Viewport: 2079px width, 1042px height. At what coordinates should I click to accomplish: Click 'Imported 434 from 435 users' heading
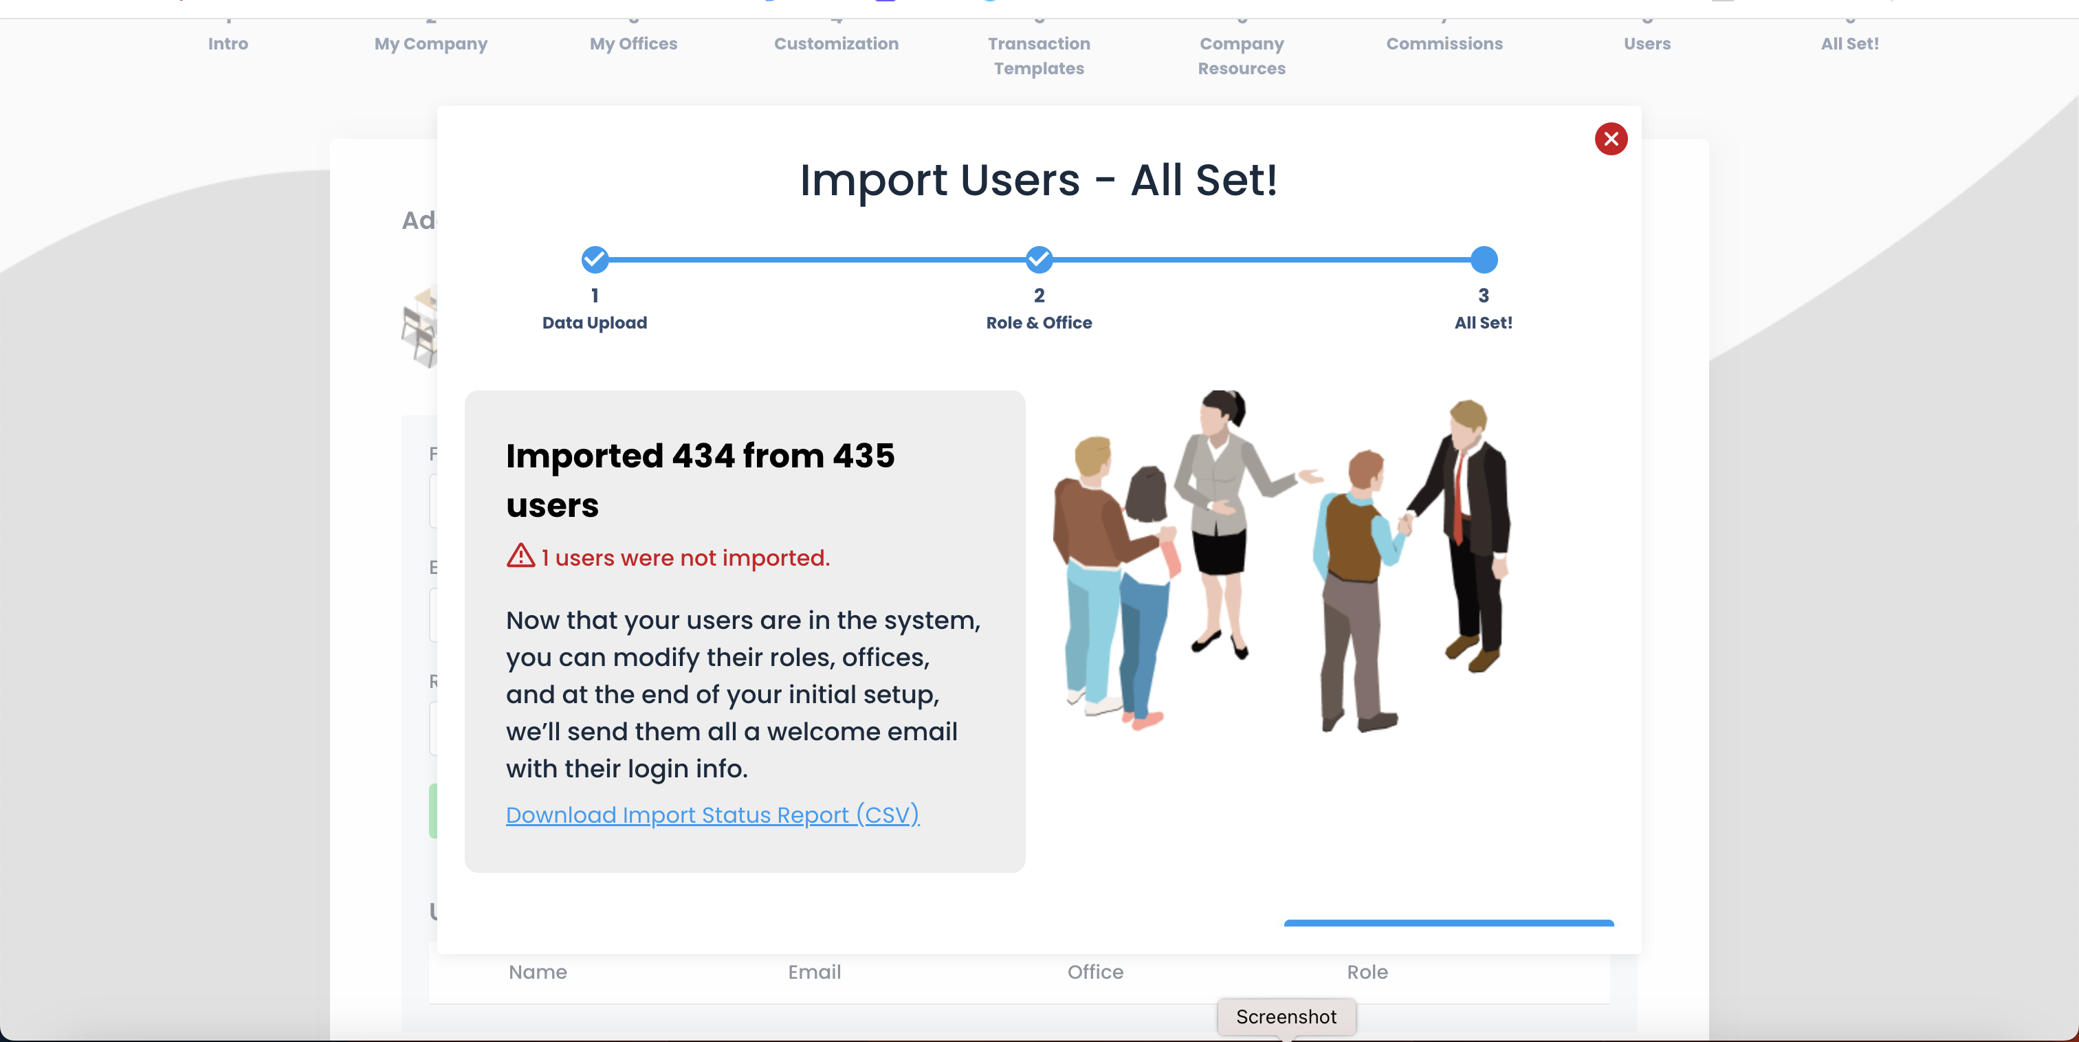(701, 480)
